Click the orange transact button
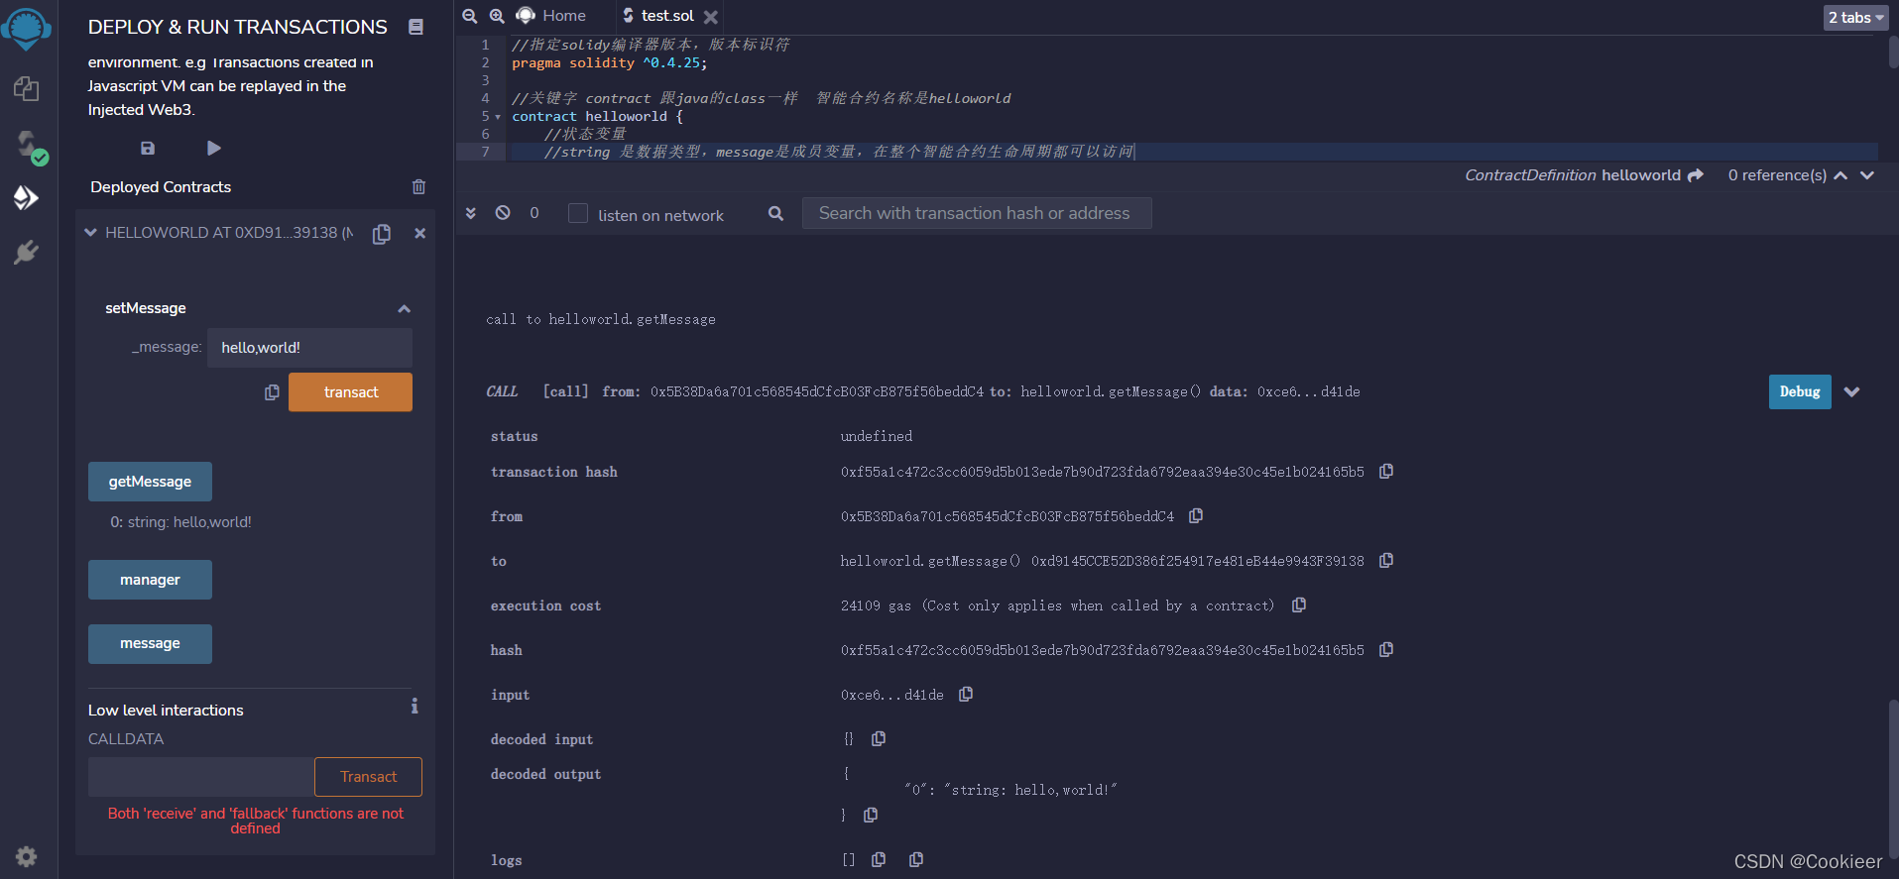The height and width of the screenshot is (879, 1899). 350,392
